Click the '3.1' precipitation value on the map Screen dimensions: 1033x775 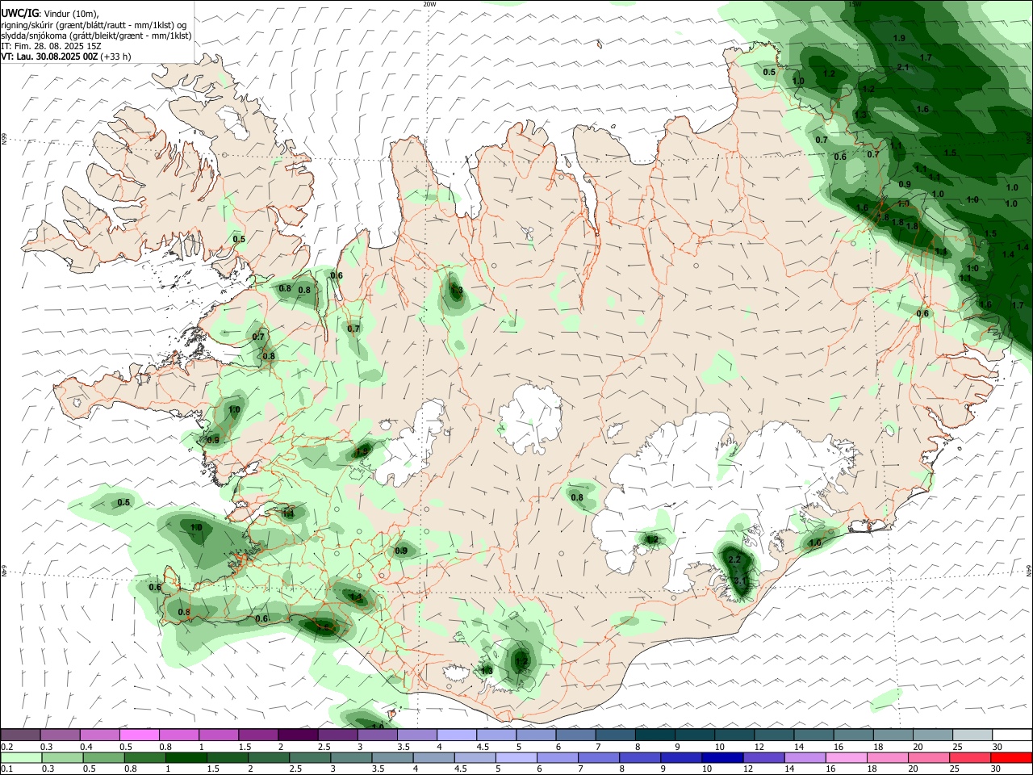[x=740, y=580]
